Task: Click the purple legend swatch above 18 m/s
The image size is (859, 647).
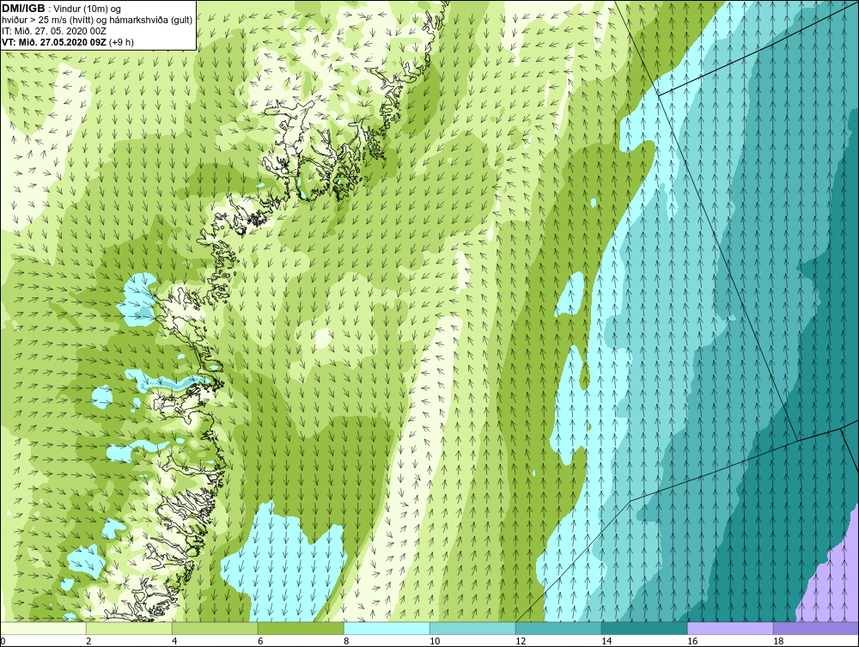Action: click(x=816, y=628)
